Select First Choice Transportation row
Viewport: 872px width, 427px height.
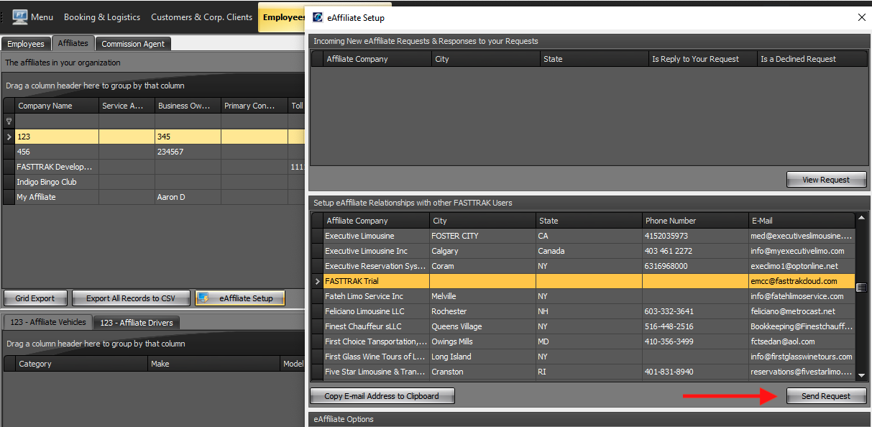(x=583, y=341)
